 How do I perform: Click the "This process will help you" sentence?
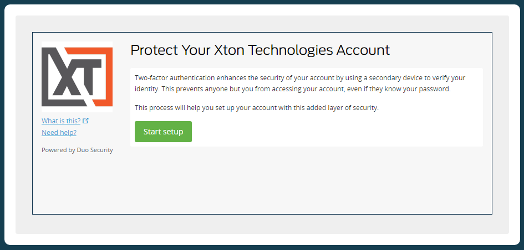[x=256, y=108]
